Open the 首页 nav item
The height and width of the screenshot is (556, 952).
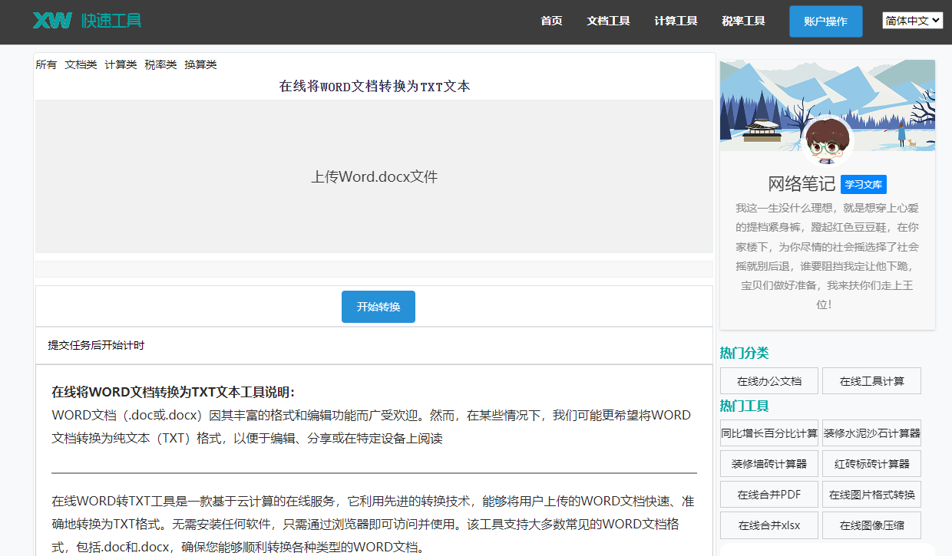551,21
